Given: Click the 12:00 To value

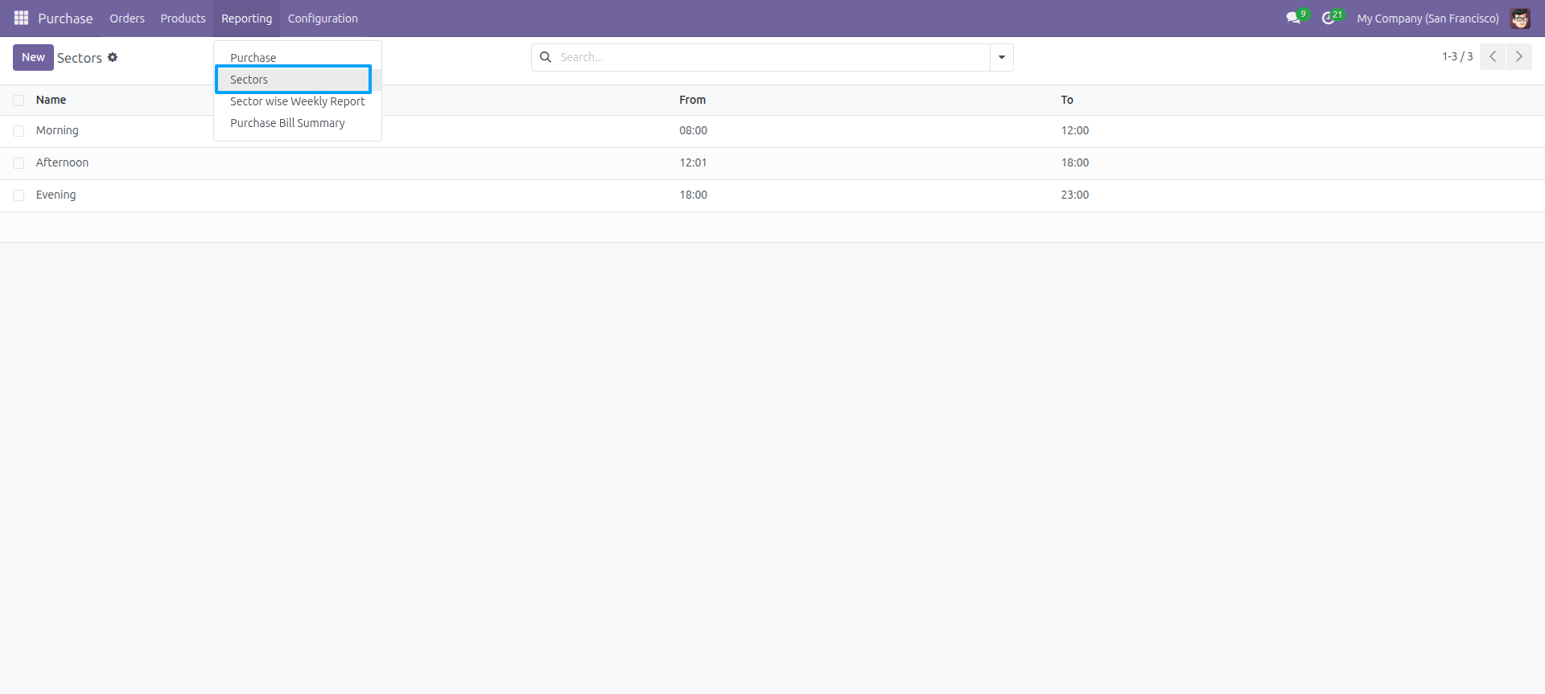Looking at the screenshot, I should [1074, 130].
